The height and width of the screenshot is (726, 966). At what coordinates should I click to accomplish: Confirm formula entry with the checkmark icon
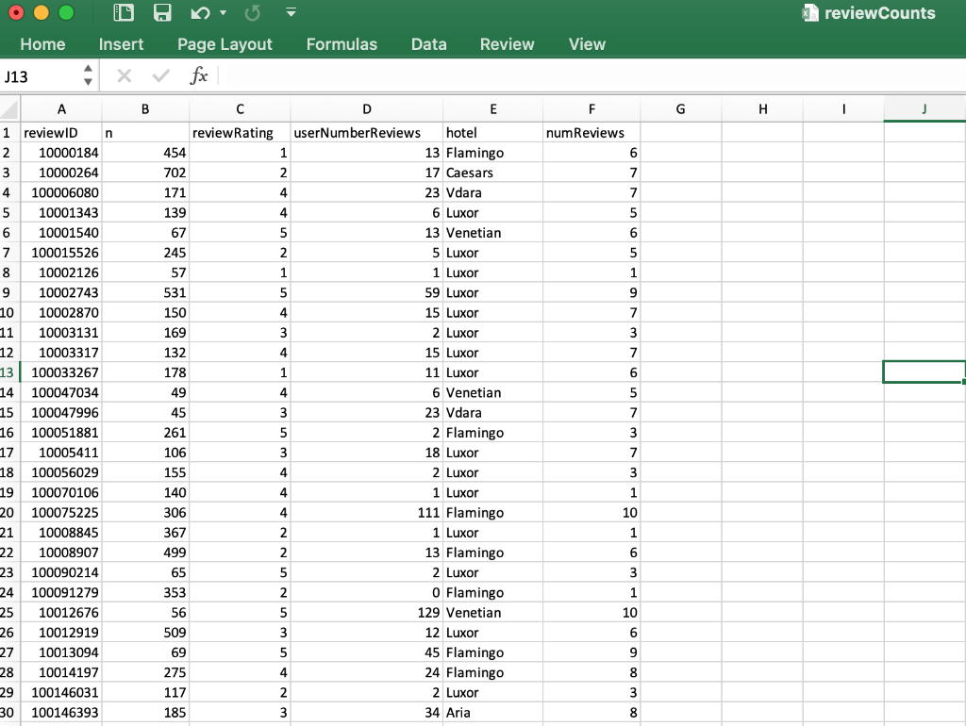[x=160, y=75]
